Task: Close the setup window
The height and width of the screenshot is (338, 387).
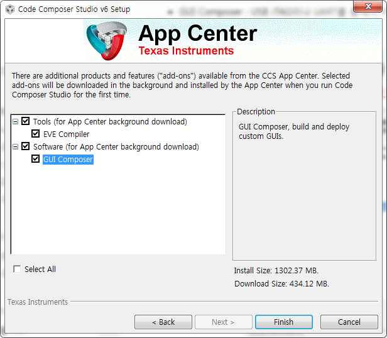Action: click(x=368, y=6)
